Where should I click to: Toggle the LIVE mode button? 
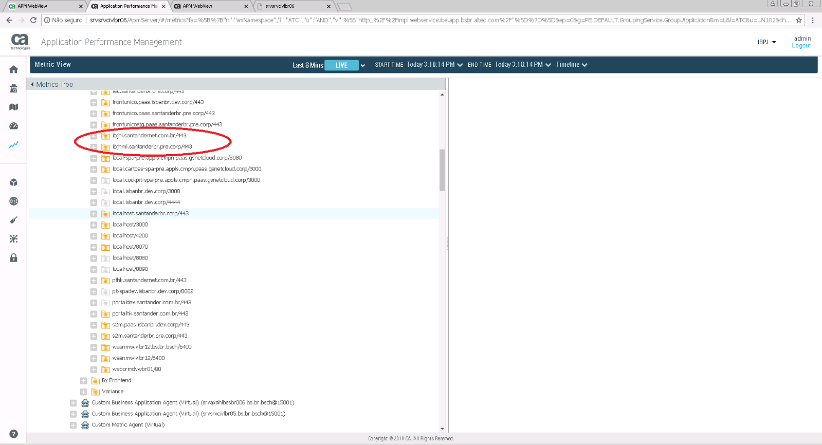coord(341,65)
